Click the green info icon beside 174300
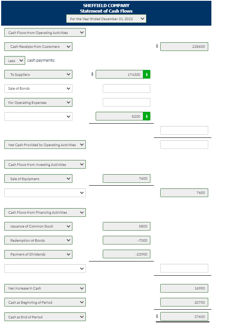Screen dimensions: 235x329 [x=146, y=74]
